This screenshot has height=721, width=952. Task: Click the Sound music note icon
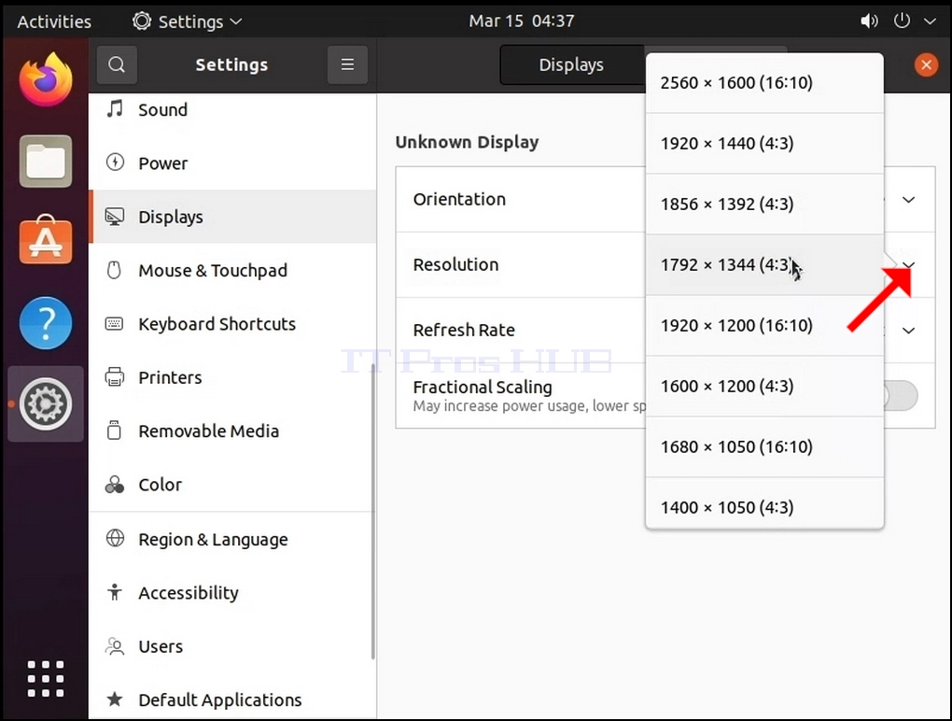(115, 109)
